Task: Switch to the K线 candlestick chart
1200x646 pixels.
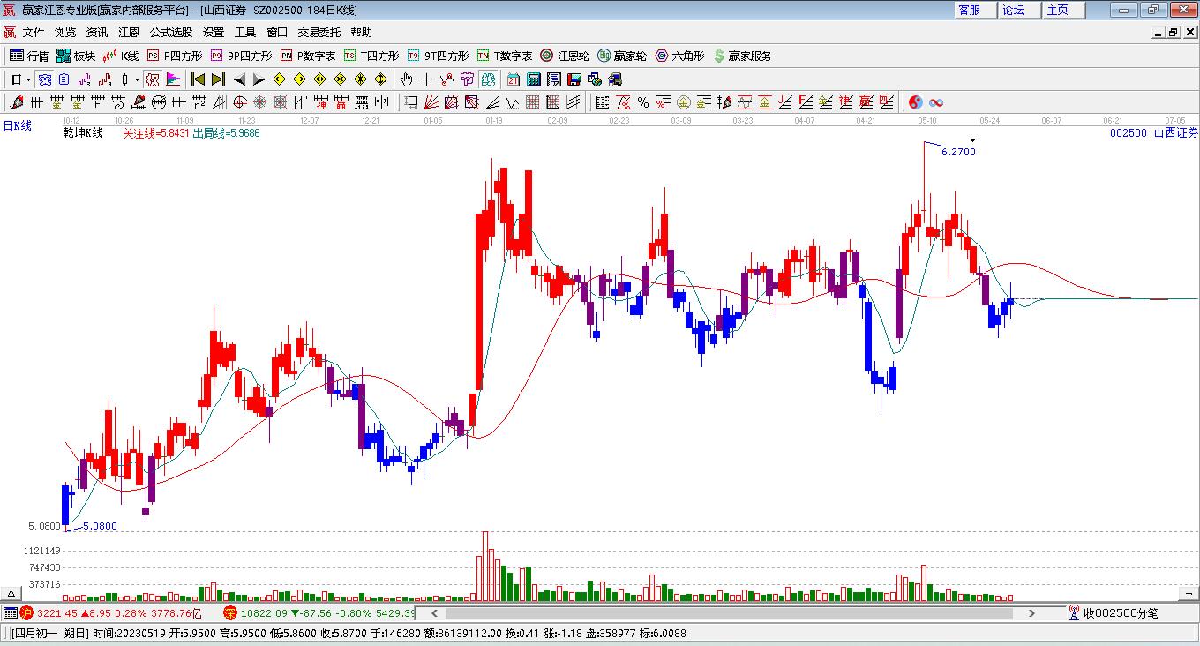Action: (x=121, y=56)
